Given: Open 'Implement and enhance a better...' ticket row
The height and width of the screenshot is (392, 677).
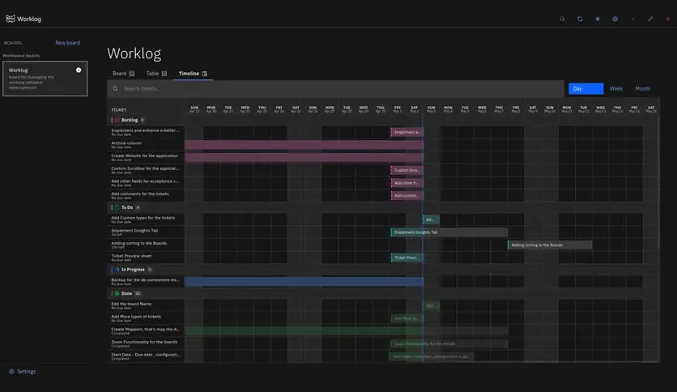Looking at the screenshot, I should 146,132.
